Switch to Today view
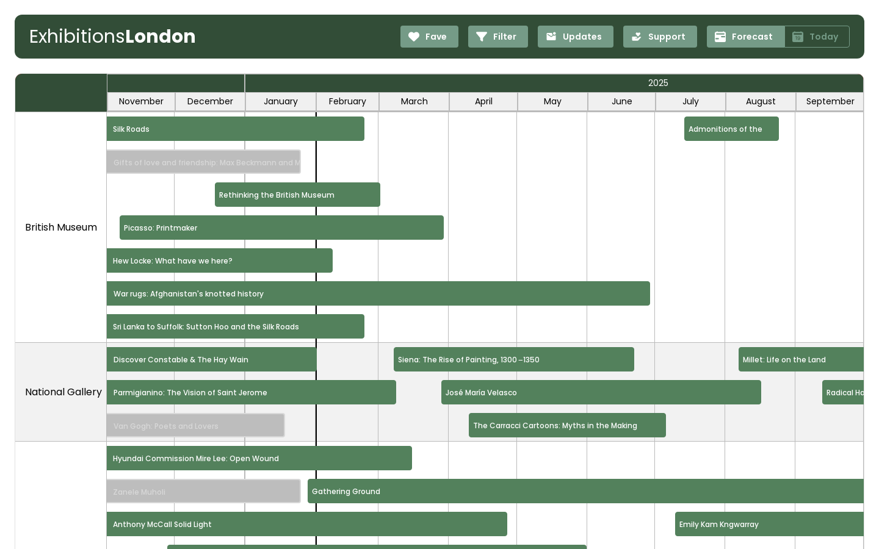The height and width of the screenshot is (549, 879). 817,37
